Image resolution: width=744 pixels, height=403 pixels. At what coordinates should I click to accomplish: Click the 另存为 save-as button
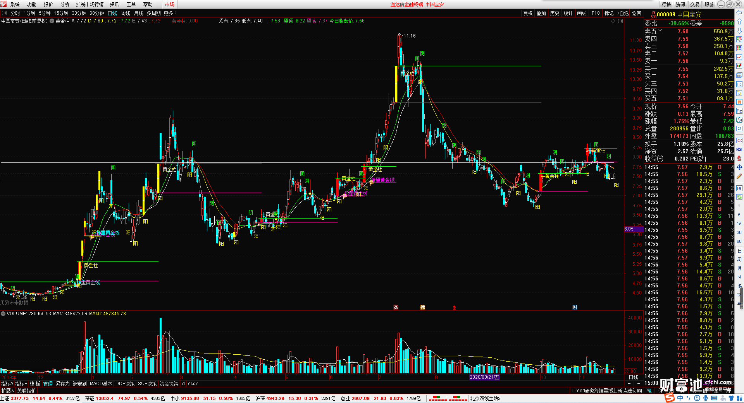click(63, 384)
